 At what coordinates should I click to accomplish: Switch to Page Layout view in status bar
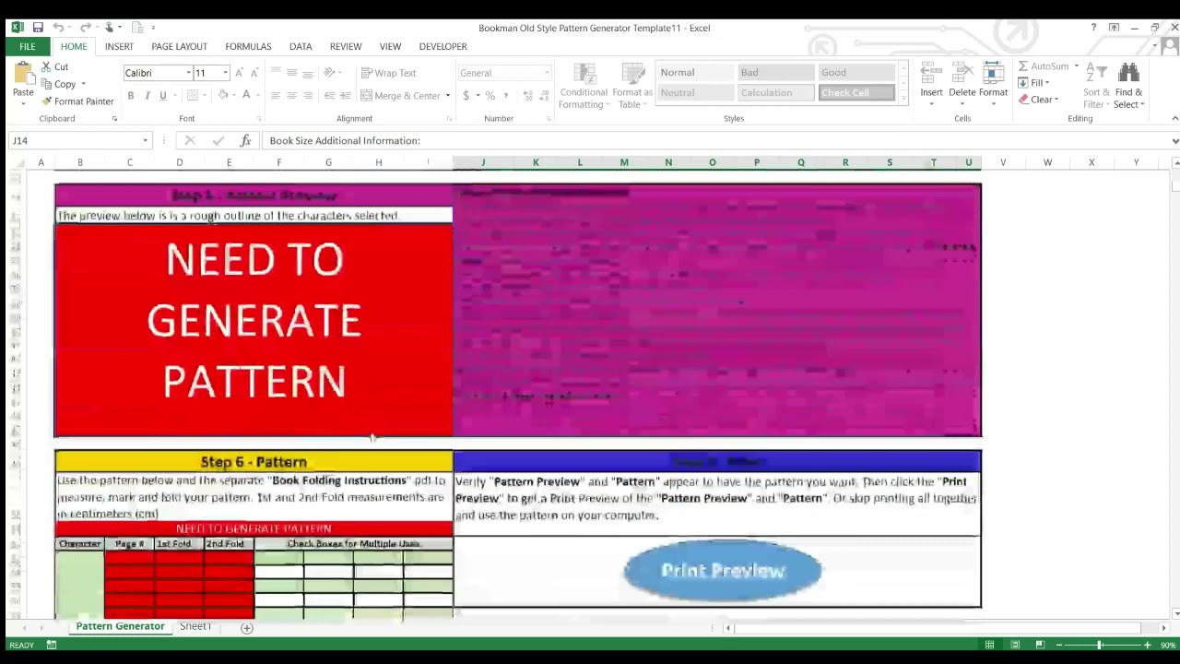(x=1015, y=645)
